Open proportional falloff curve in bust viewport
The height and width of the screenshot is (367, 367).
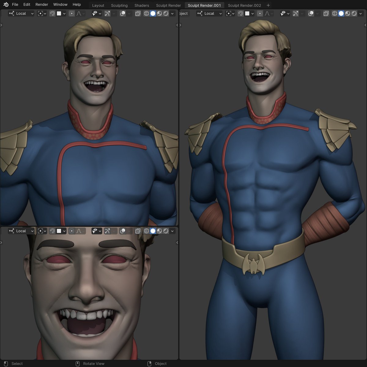tap(80, 13)
